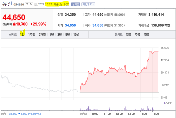Click the 15:00 time axis label
This screenshot has width=176, height=118.
pyautogui.click(x=155, y=114)
